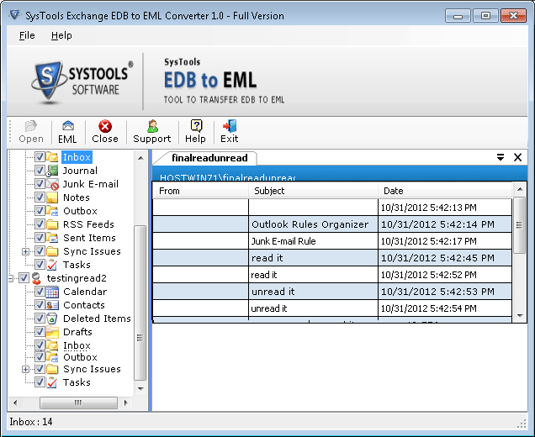Toggle the Deleted Items checkbox
Image resolution: width=535 pixels, height=437 pixels.
[x=40, y=319]
